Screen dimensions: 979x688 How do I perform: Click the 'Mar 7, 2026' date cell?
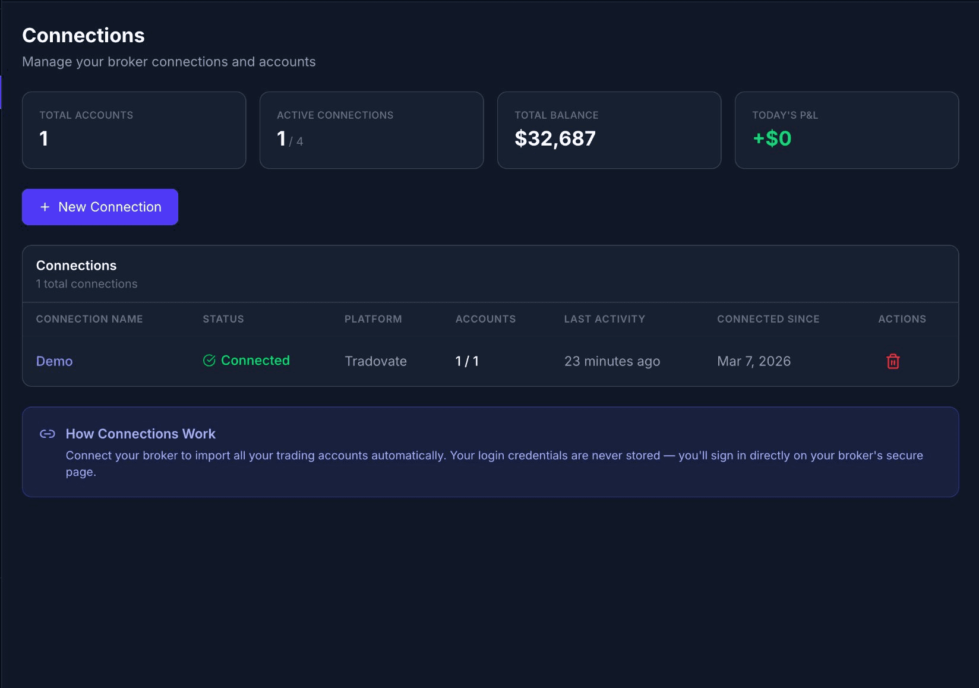pos(754,361)
